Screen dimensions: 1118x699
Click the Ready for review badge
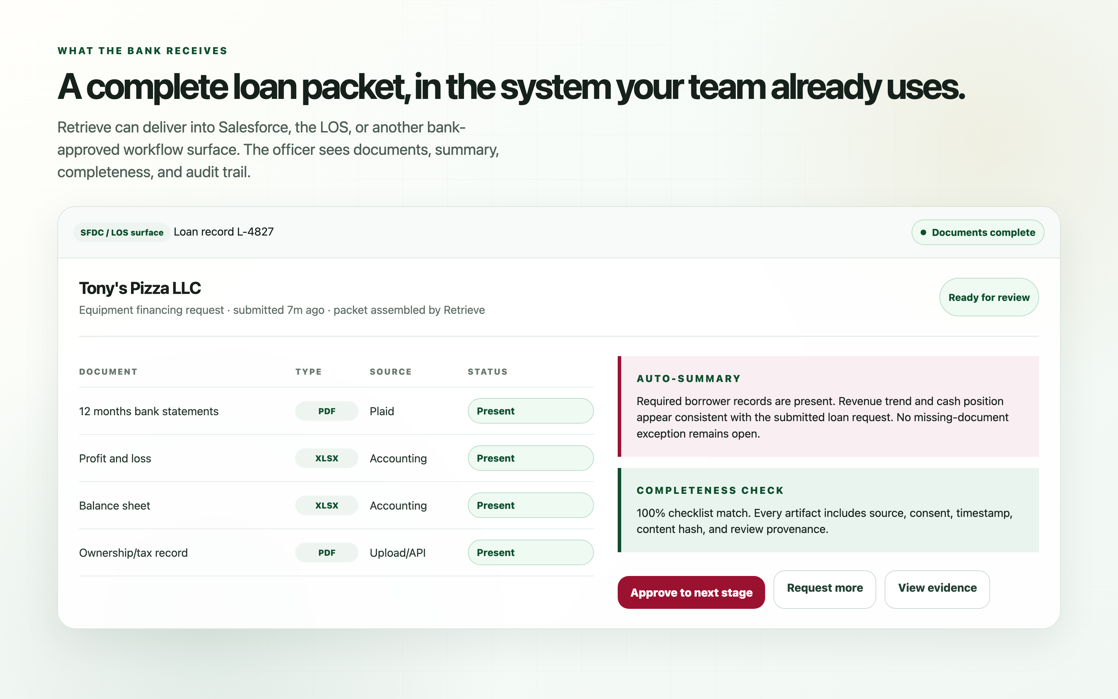pyautogui.click(x=989, y=297)
